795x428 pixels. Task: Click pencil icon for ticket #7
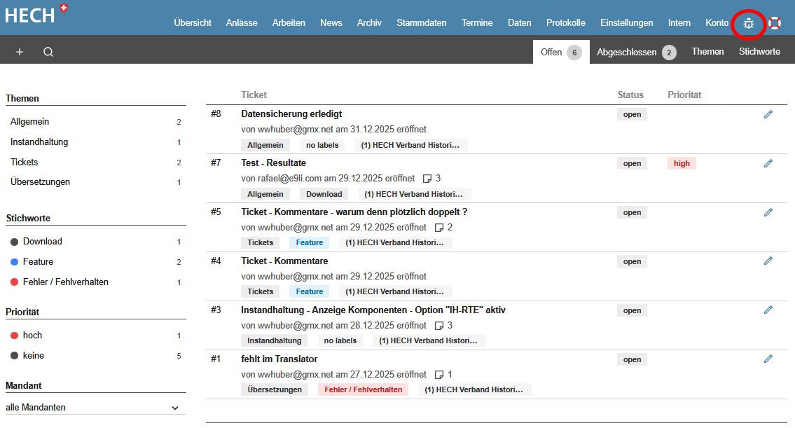[x=768, y=163]
